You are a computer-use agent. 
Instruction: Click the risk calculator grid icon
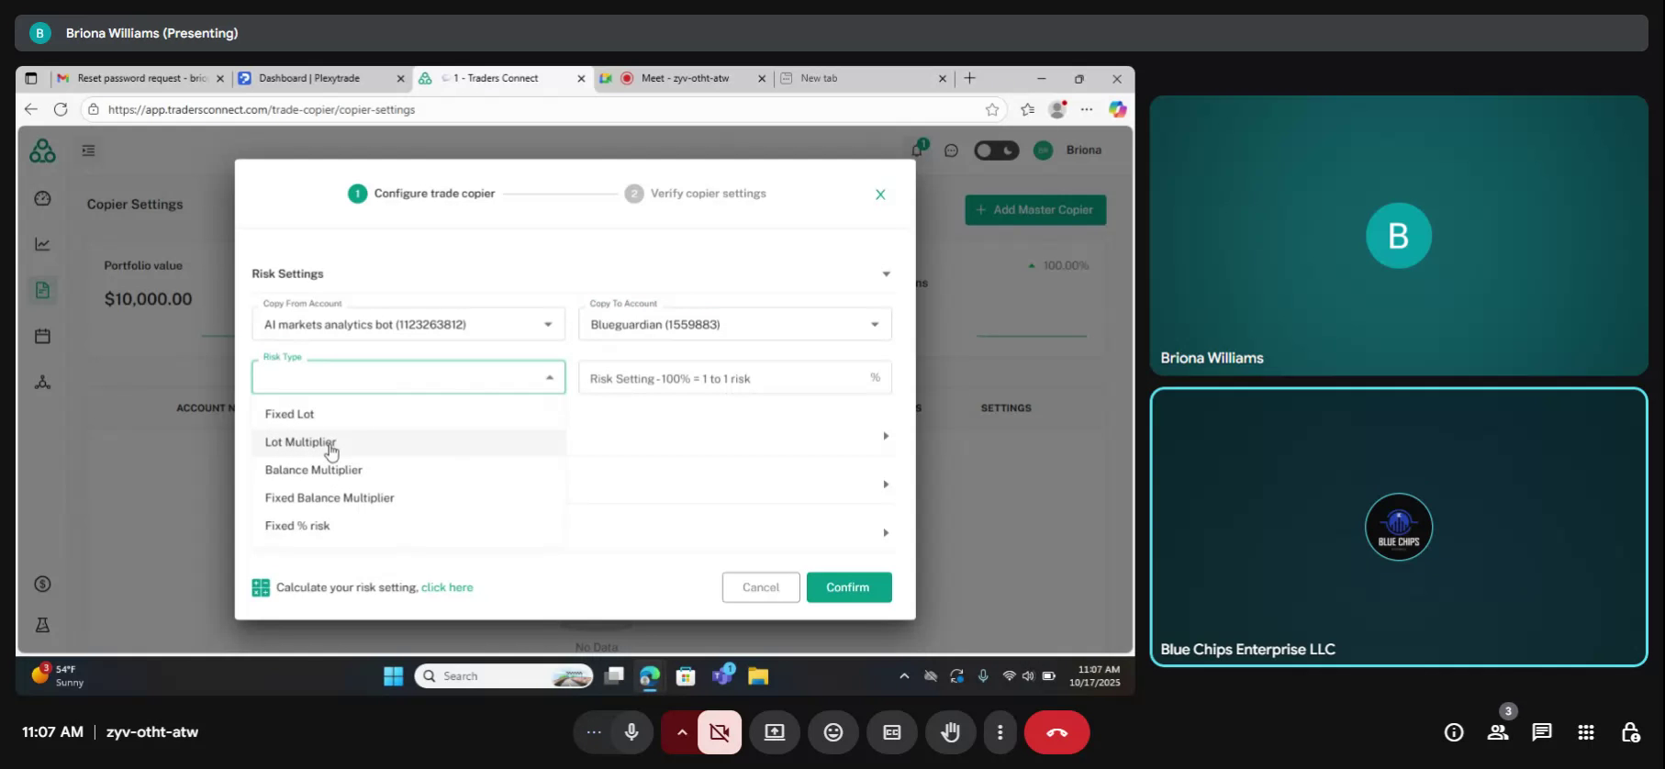point(261,587)
